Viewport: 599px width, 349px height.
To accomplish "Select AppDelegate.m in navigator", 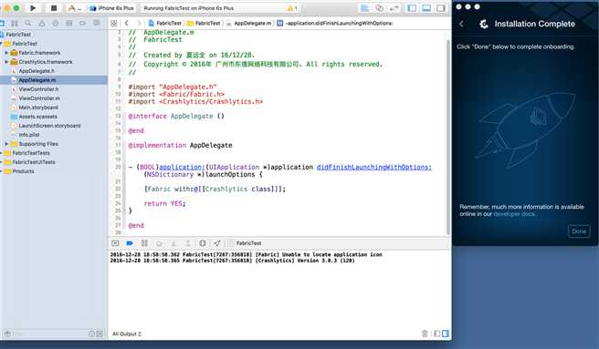I will [37, 80].
